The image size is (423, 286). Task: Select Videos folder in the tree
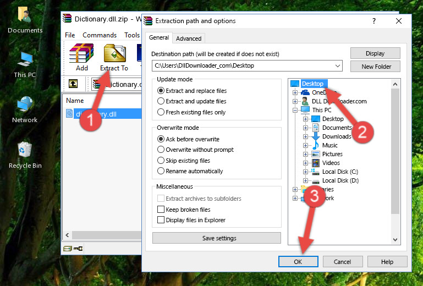coord(331,163)
